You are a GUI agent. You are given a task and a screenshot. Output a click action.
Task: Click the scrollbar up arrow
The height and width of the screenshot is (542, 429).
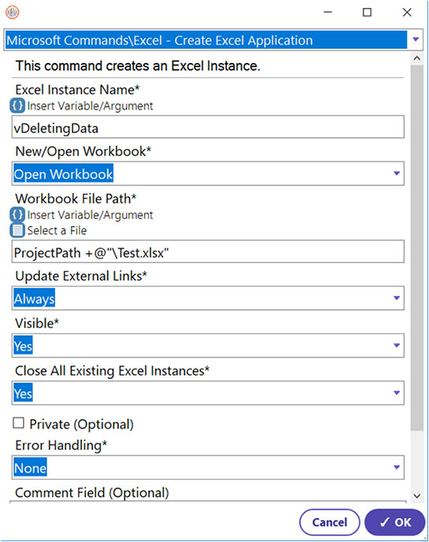coord(417,58)
